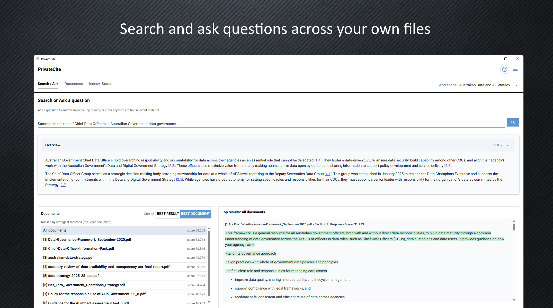Open citation link [2.5]
The image size is (553, 308).
[180, 179]
